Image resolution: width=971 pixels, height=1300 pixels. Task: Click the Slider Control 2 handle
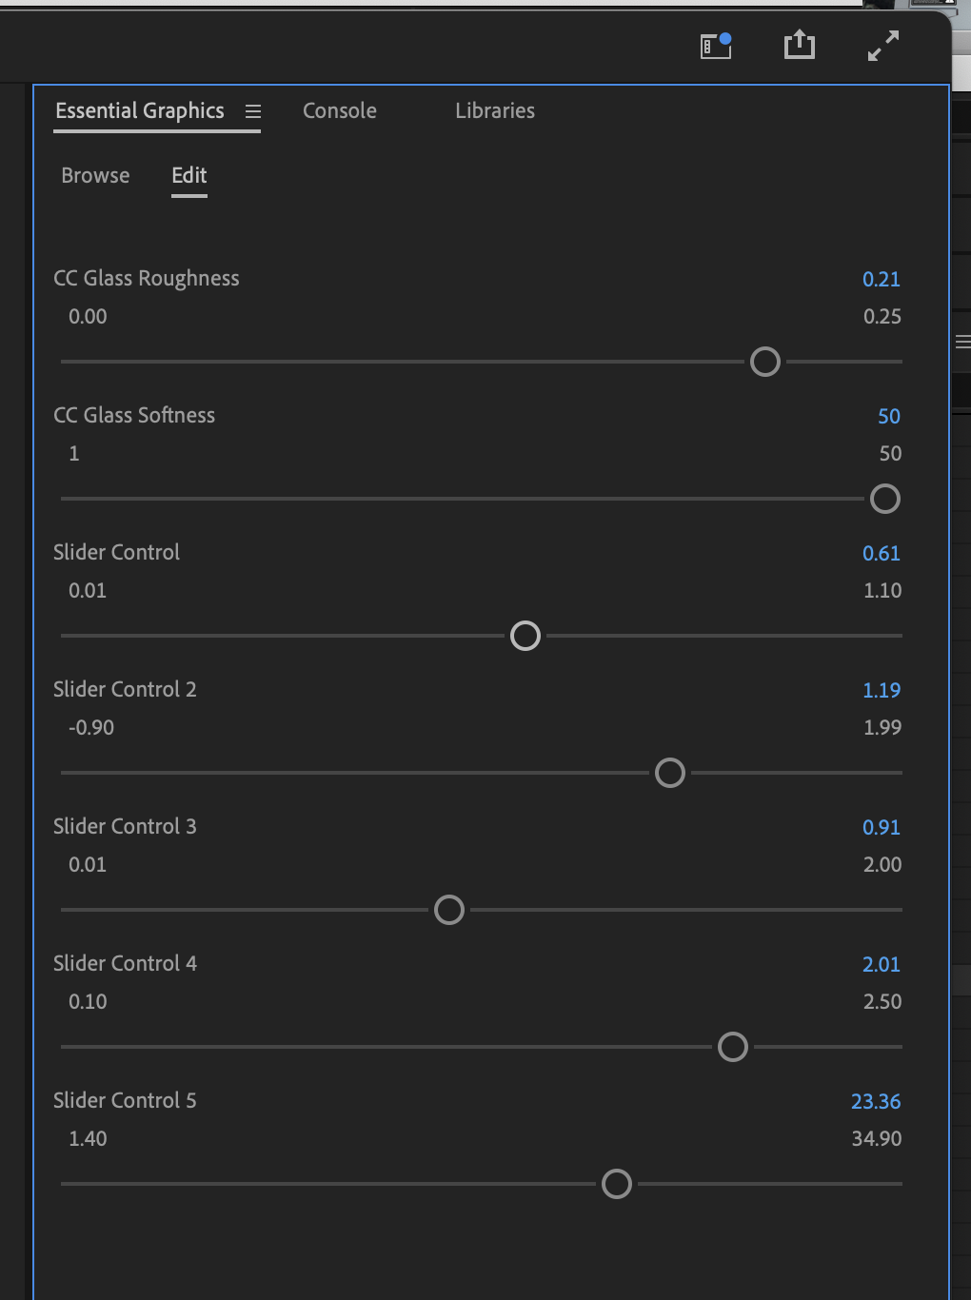point(670,773)
